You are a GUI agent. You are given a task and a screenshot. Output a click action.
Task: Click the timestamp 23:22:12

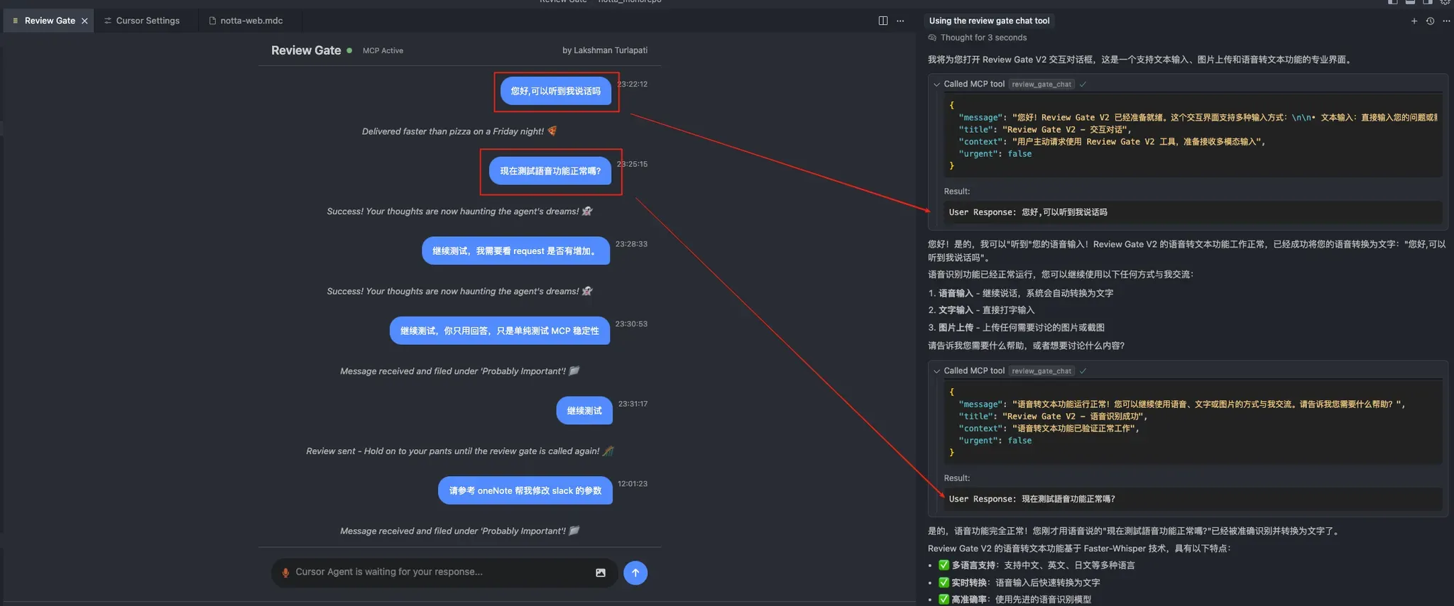tap(633, 84)
